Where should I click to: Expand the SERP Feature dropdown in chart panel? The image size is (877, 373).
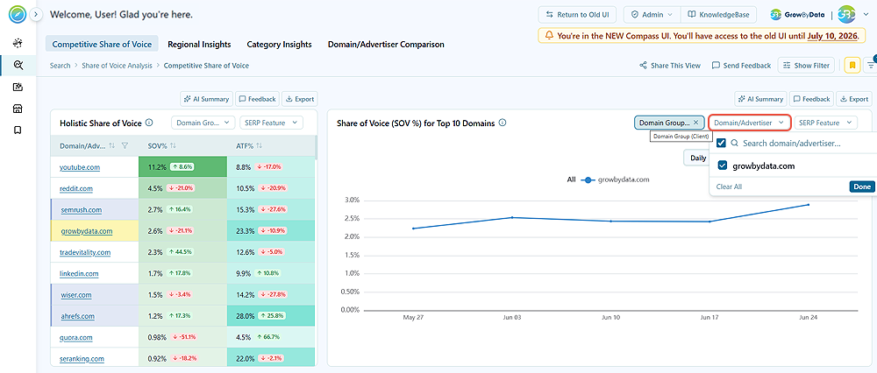[825, 123]
